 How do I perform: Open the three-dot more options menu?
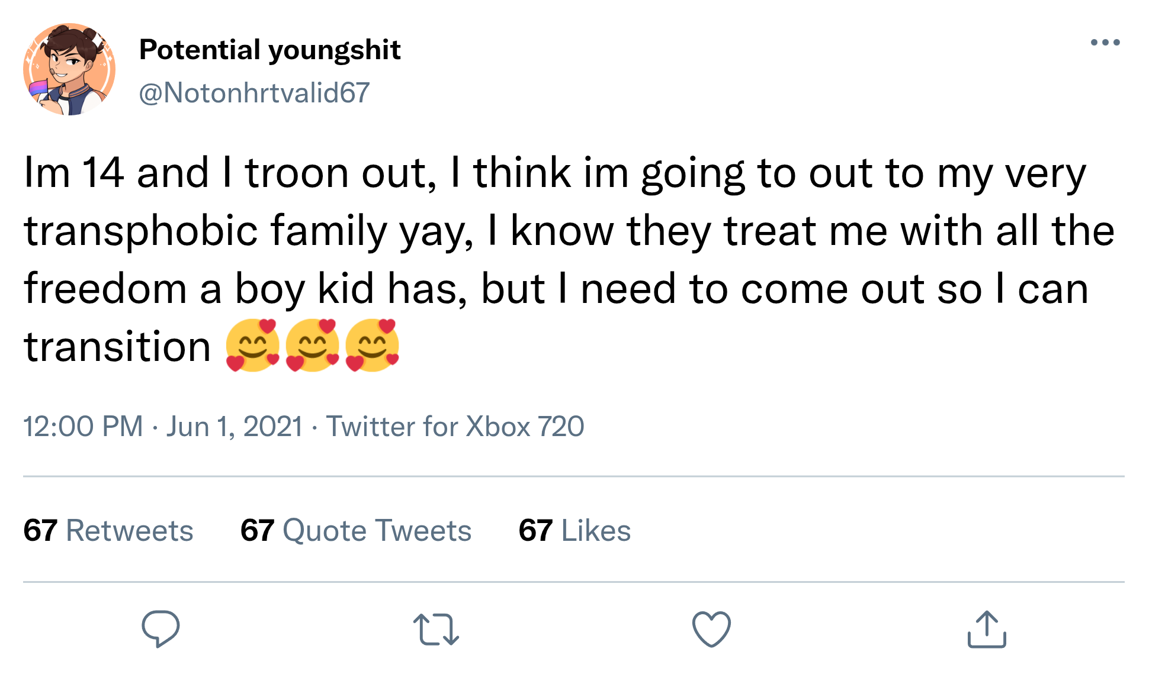(1105, 43)
